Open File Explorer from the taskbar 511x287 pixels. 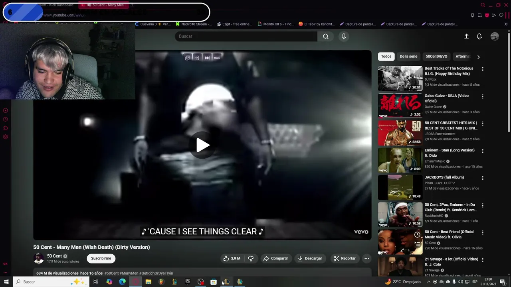coord(148,282)
